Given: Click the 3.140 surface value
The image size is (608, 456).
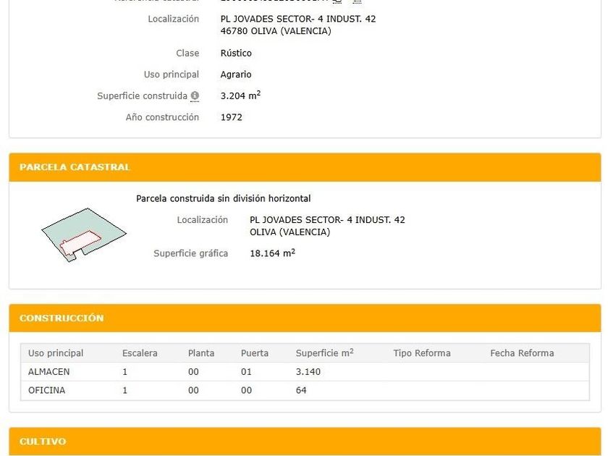Looking at the screenshot, I should pos(308,371).
